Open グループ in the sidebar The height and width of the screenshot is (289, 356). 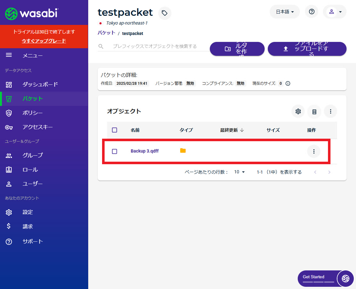[44, 155]
